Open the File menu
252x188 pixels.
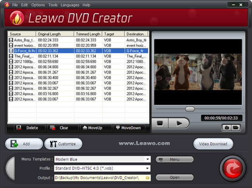point(15,5)
